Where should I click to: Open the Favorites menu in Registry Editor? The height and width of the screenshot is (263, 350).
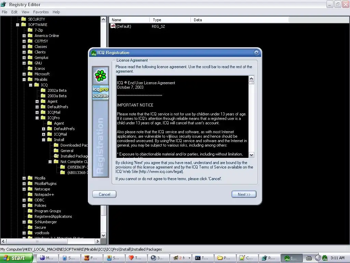[41, 12]
